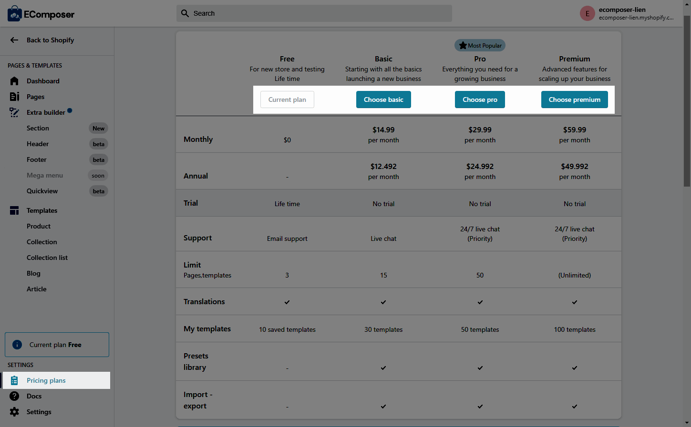
Task: Click the New badge next to Section
Action: 99,128
